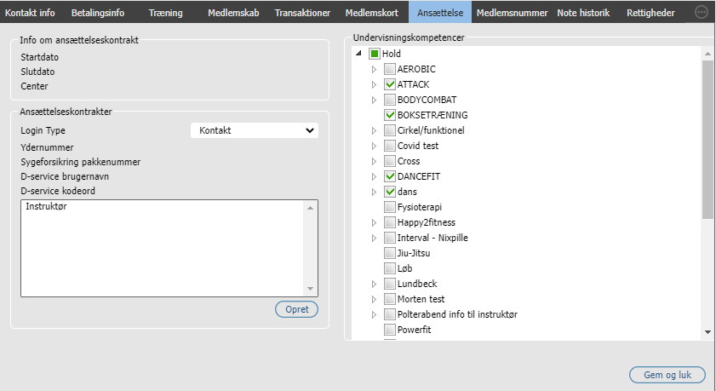
Task: Expand the Cirkel/funktionel tree node
Action: click(x=374, y=130)
